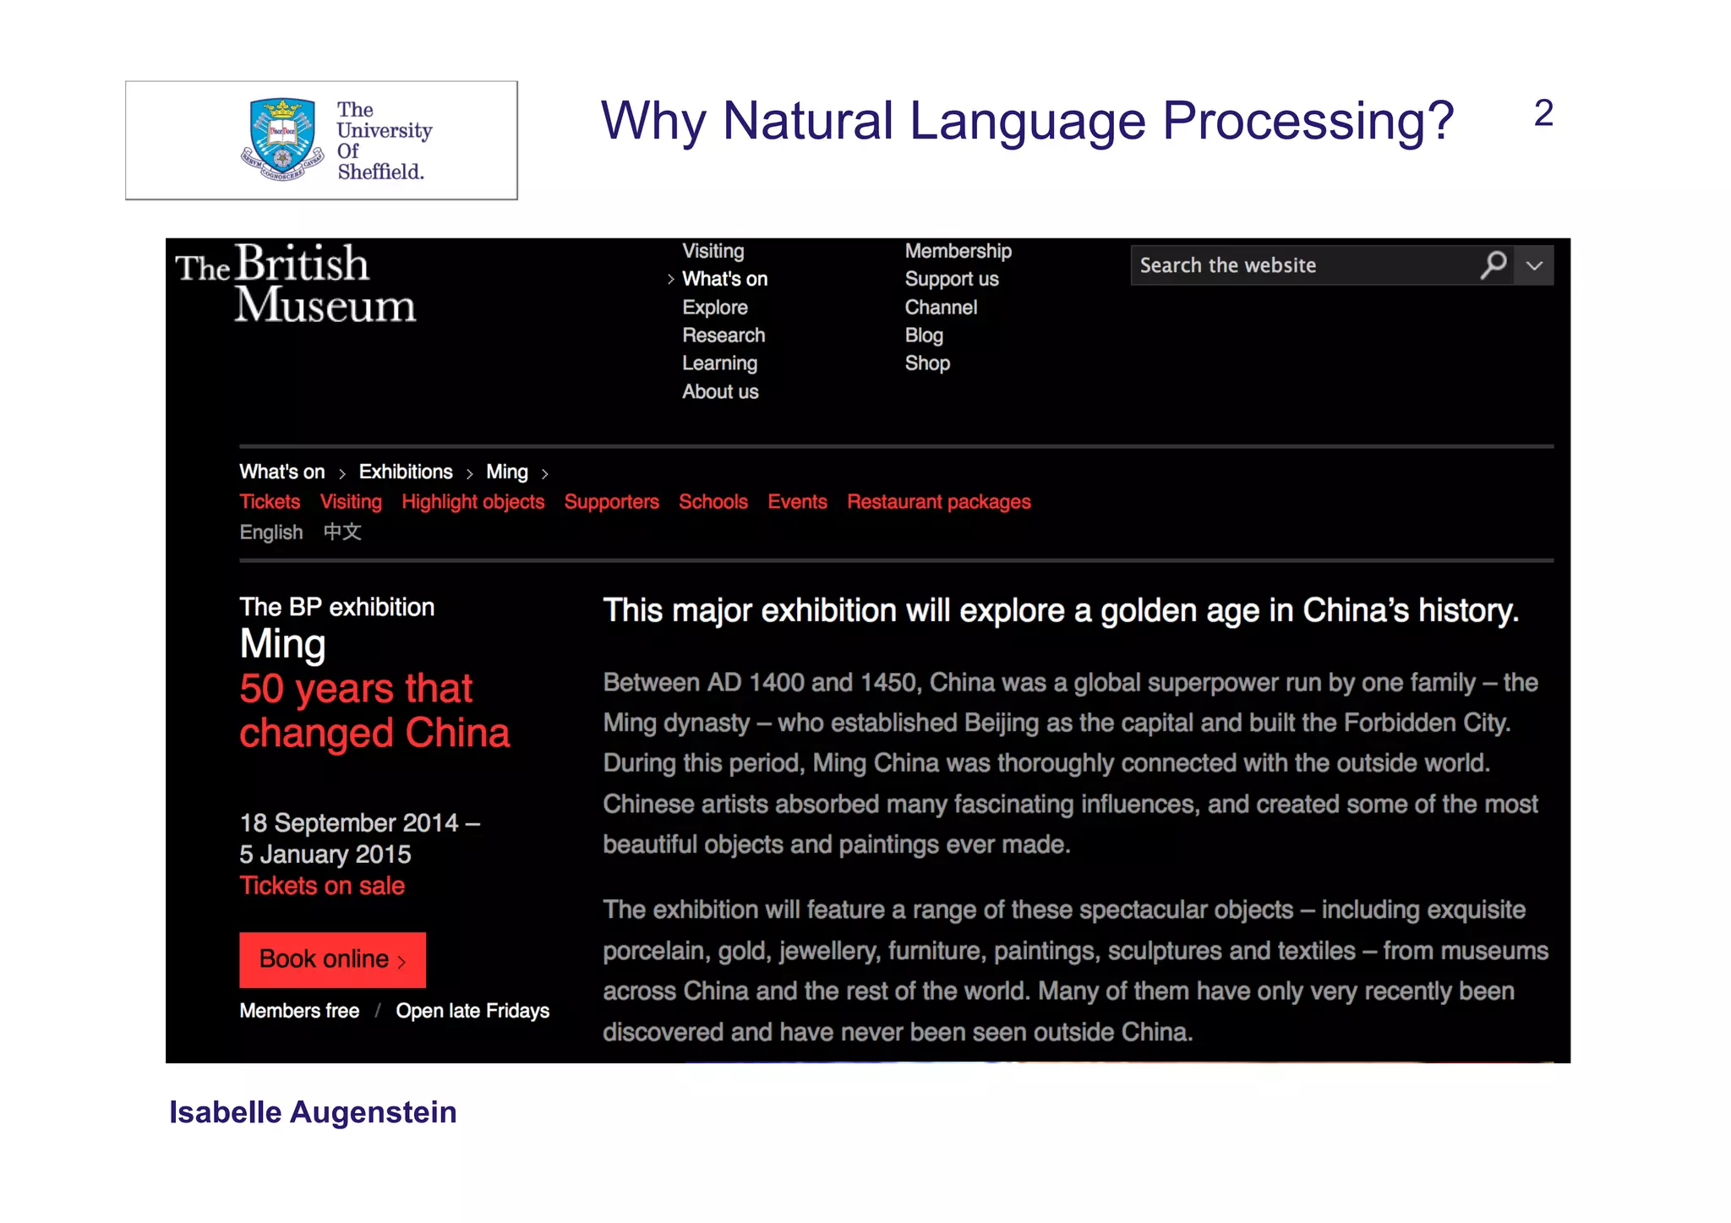Open the Restaurant packages link
This screenshot has height=1223, width=1731.
939,502
